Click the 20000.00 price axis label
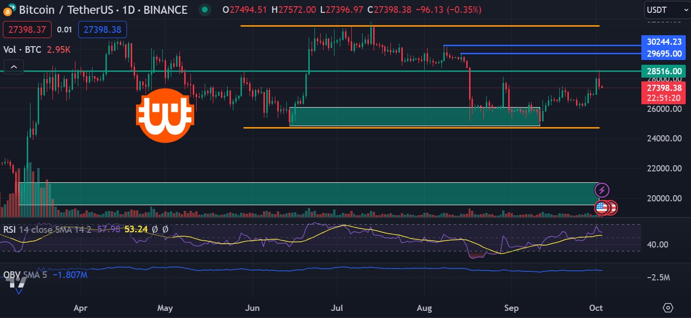This screenshot has width=691, height=318. click(664, 199)
